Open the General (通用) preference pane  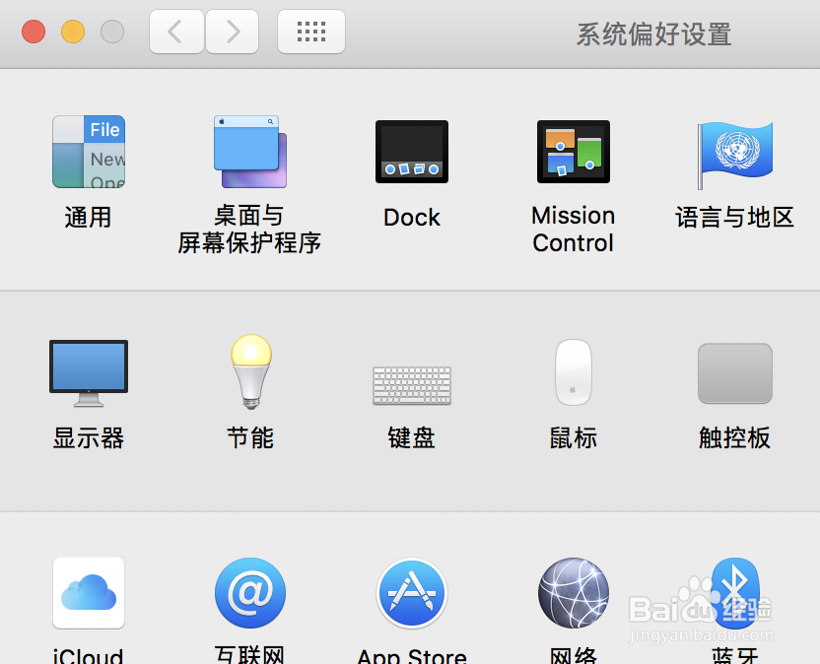[89, 152]
